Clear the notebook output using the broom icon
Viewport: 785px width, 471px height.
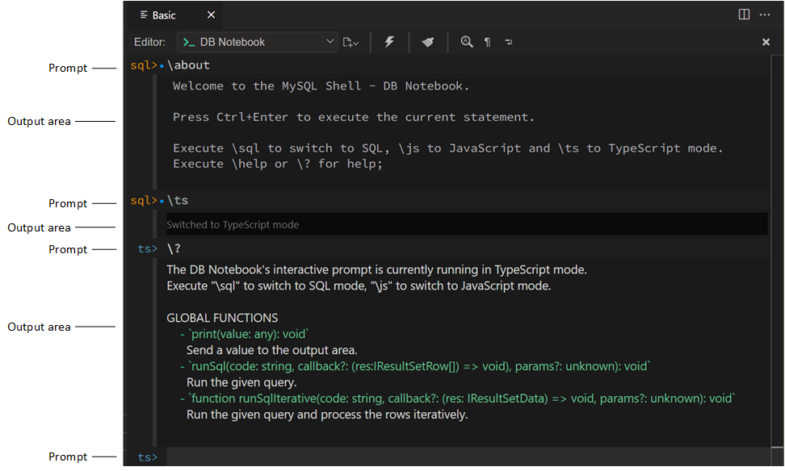point(427,42)
